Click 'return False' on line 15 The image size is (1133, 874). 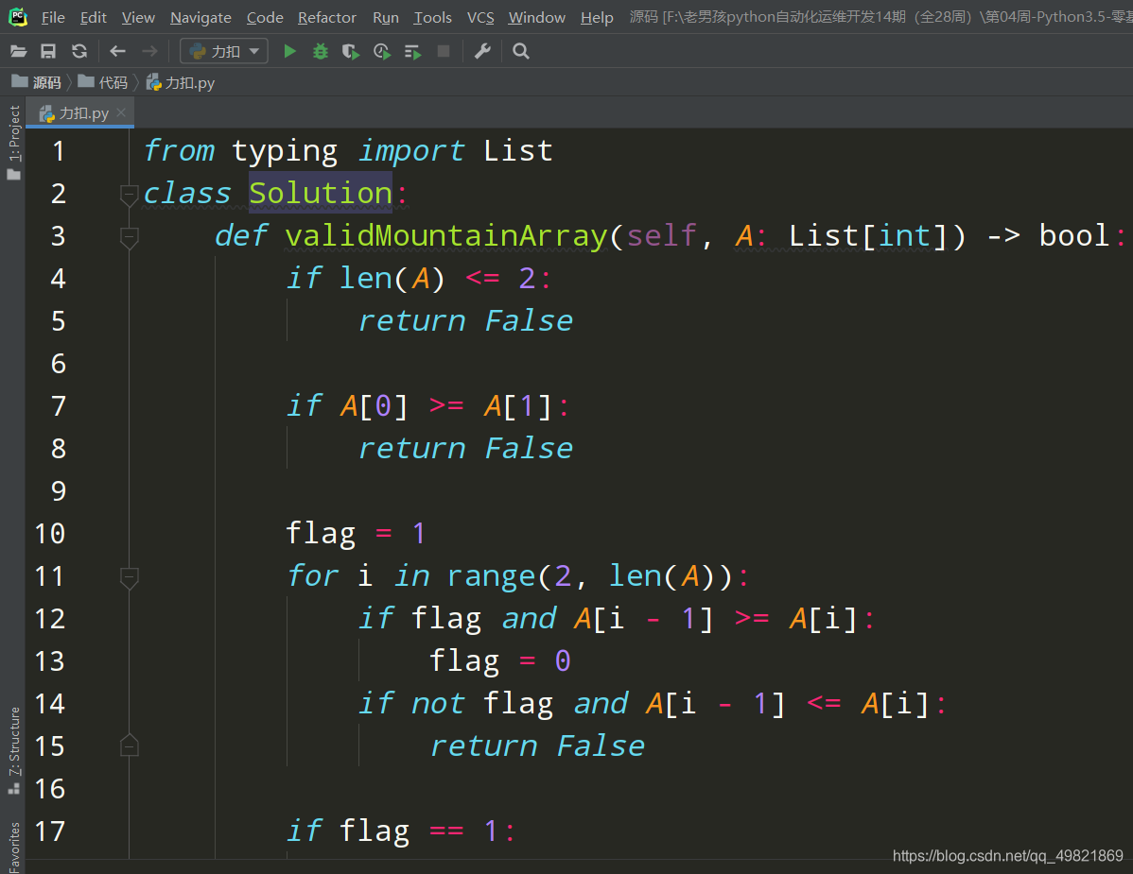pos(537,745)
